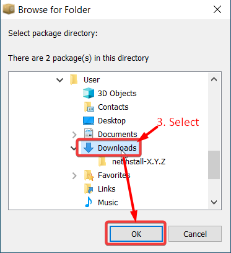Click the Links shortcut folder icon
This screenshot has width=231, height=253.
[89, 189]
